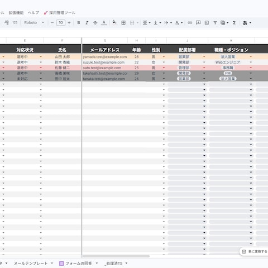Screen dimensions: 268x268
Task: Open the fill color paint bucket
Action: tap(114, 22)
